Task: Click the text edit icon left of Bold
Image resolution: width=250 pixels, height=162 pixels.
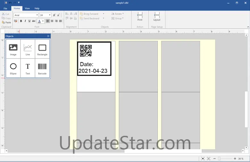Action: [x=15, y=21]
